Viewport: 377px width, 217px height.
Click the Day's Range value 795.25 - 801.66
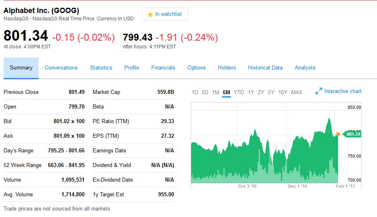(x=66, y=151)
